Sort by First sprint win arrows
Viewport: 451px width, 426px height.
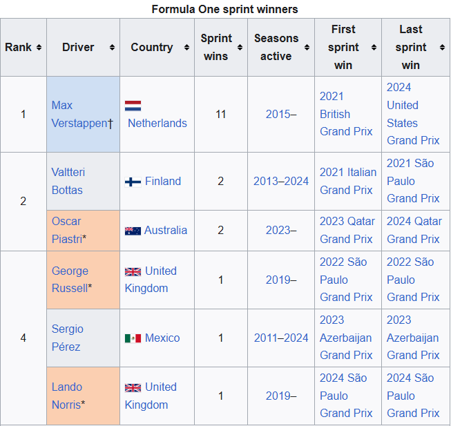tap(374, 48)
